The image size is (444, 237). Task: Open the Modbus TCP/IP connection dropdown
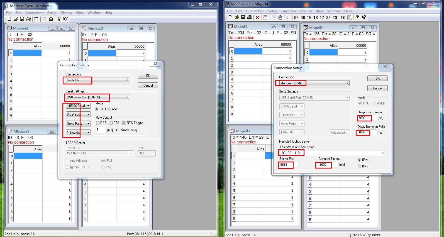tap(347, 83)
